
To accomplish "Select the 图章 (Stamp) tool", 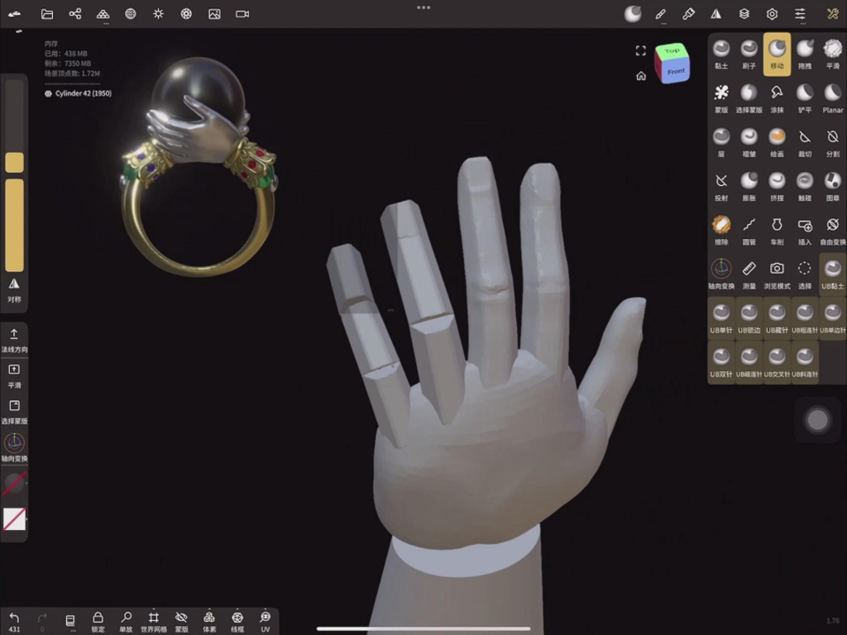I will click(832, 186).
